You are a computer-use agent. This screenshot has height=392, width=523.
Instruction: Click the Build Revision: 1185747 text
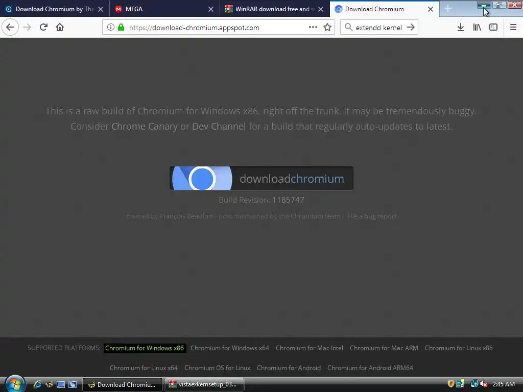(x=261, y=200)
